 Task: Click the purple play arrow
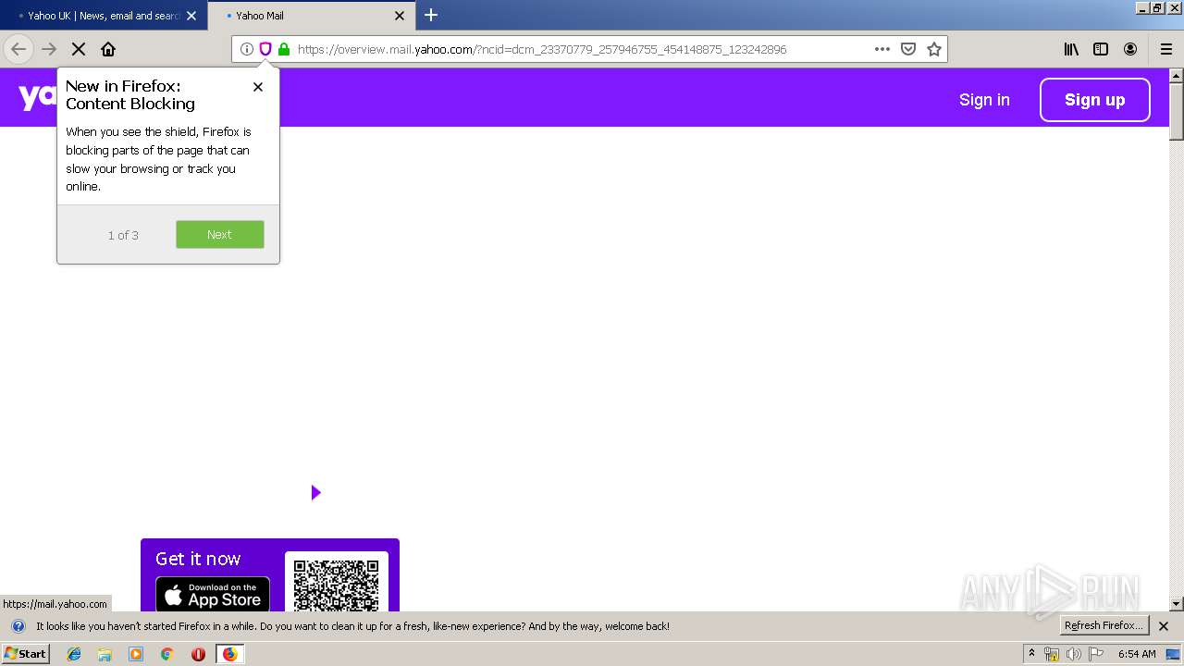(x=315, y=492)
